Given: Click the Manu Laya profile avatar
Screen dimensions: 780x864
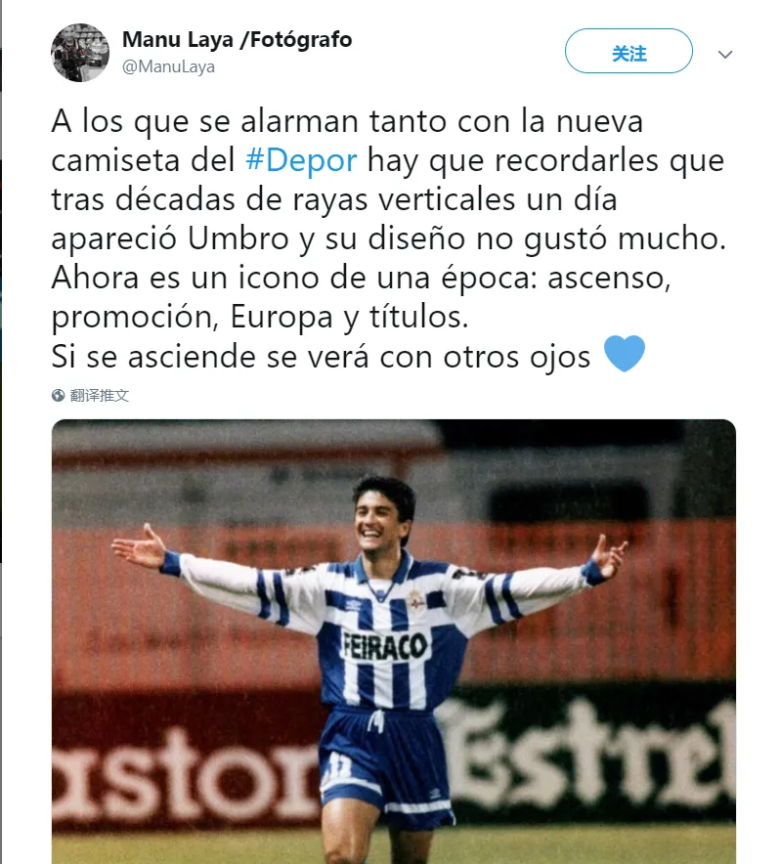Looking at the screenshot, I should [x=80, y=53].
